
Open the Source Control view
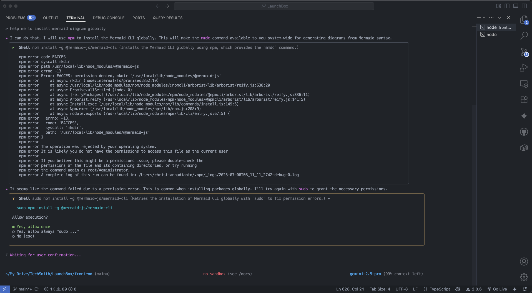(524, 52)
